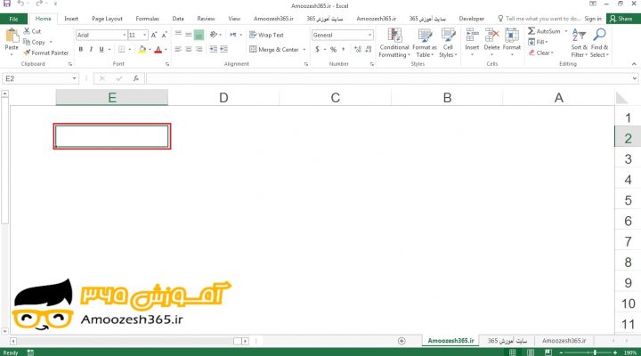Apply Fill Color paint bucket
Image resolution: width=641 pixels, height=356 pixels.
(x=142, y=50)
